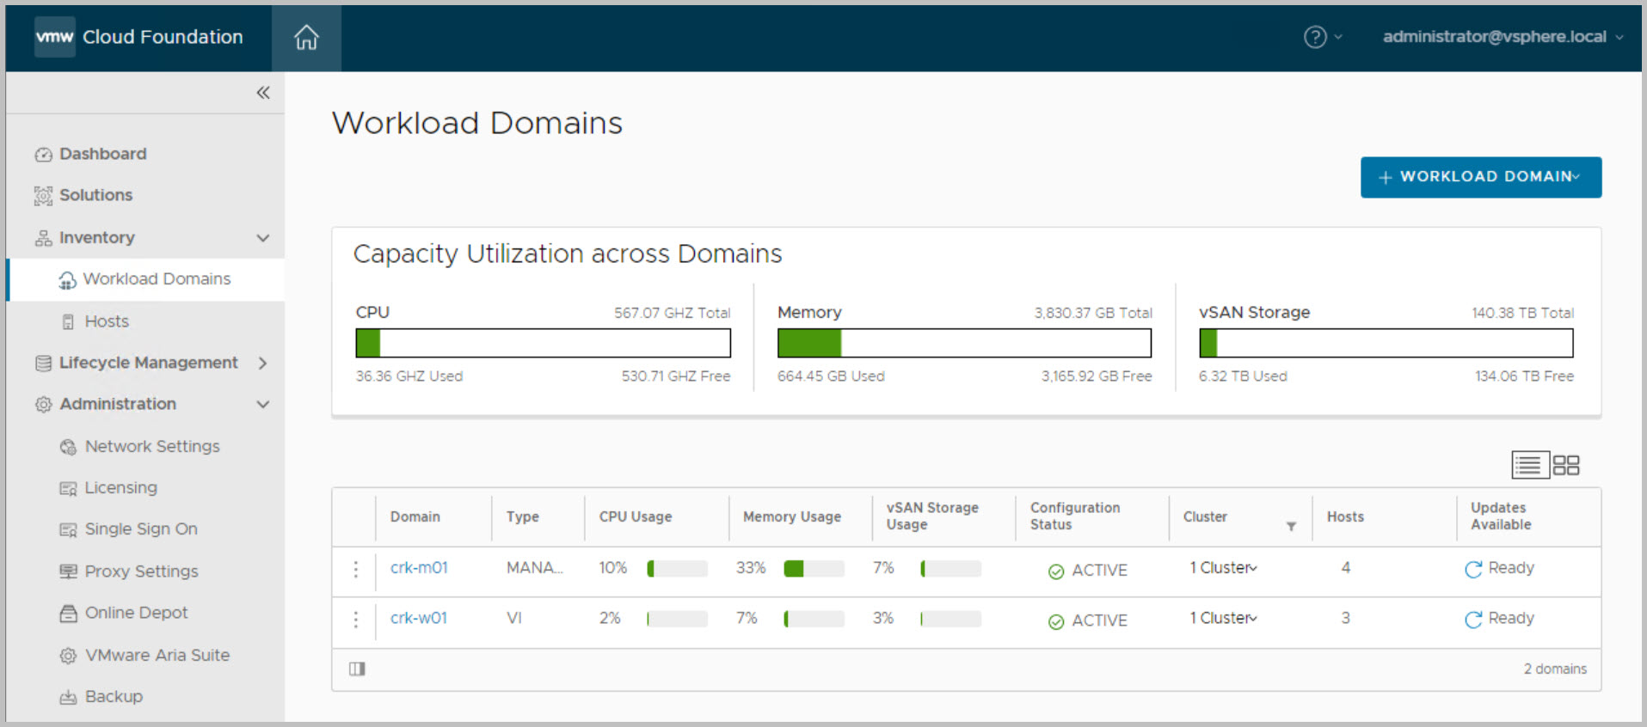
Task: Open Dashboard in the sidebar
Action: [x=102, y=154]
